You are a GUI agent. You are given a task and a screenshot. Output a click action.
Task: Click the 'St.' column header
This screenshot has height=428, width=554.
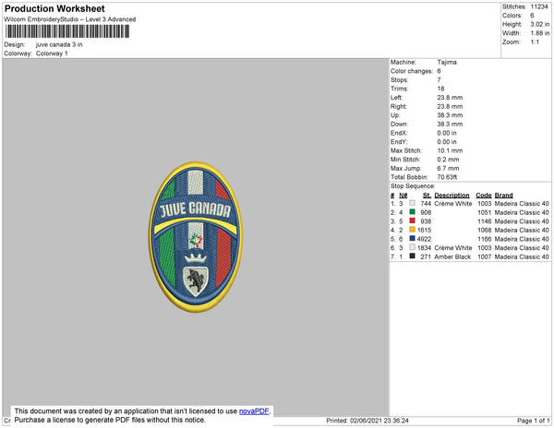click(x=427, y=196)
